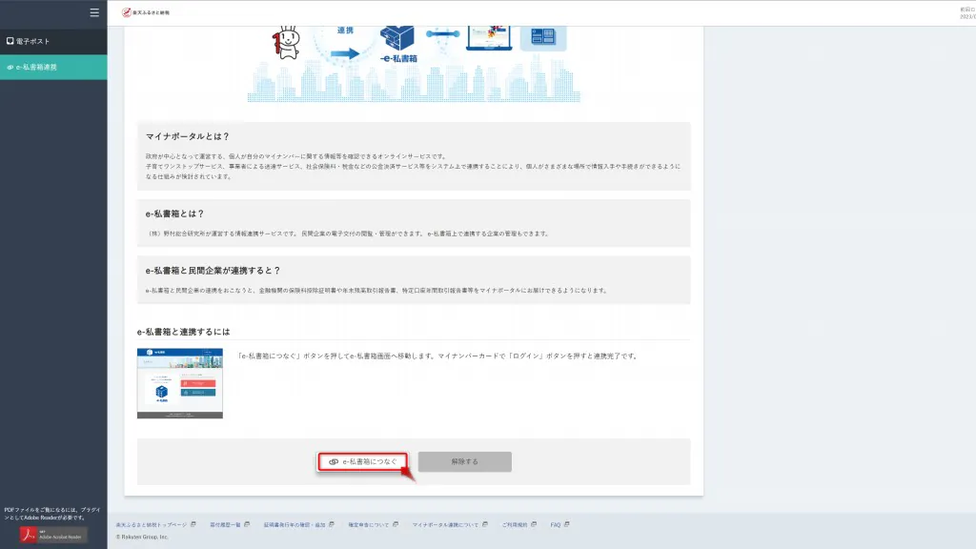Open 確定申告について footer link

tap(367, 524)
